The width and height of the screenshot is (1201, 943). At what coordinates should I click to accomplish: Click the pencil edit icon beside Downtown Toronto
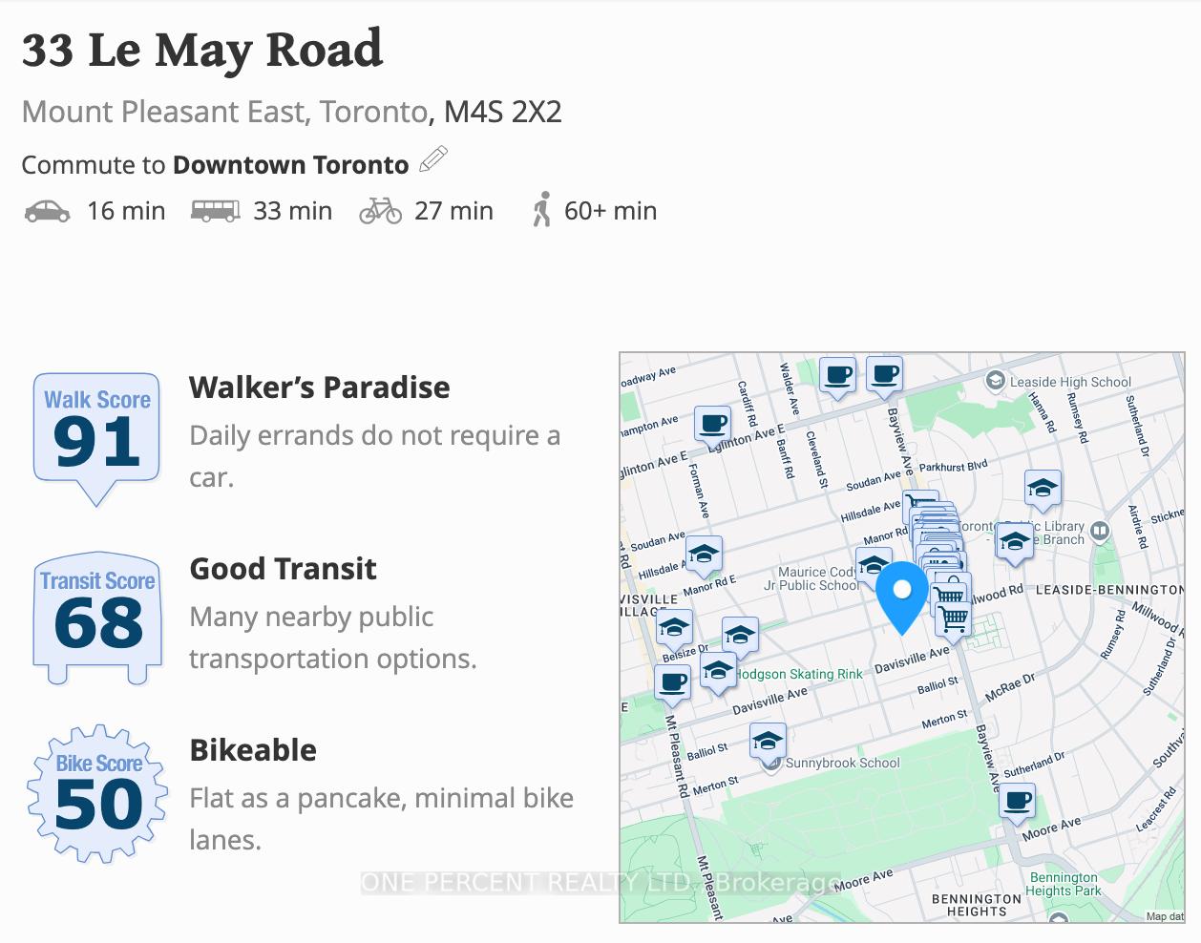point(433,160)
